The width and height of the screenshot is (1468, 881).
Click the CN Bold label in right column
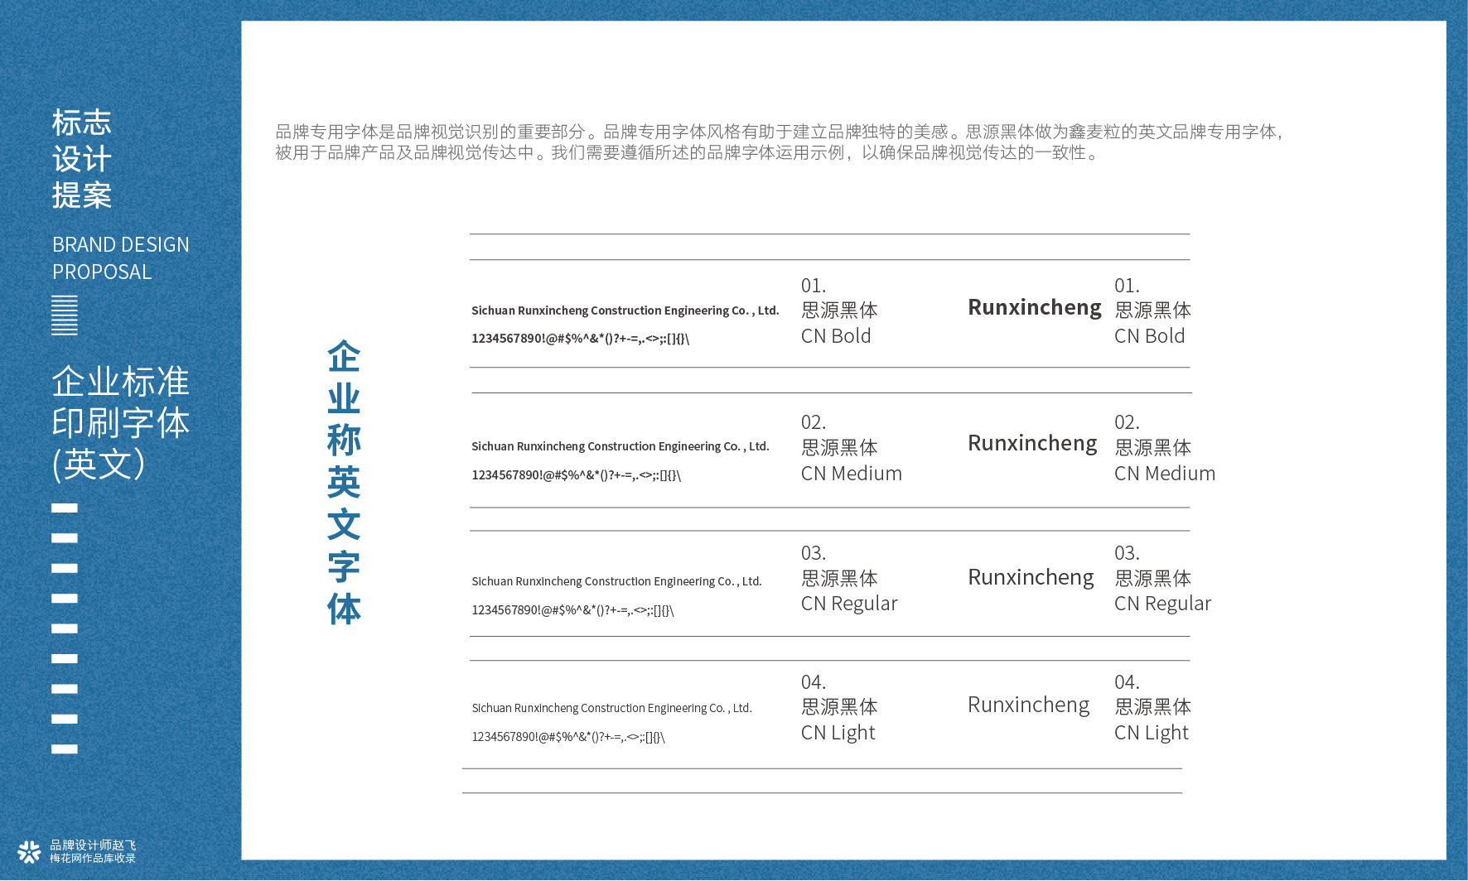[1149, 336]
